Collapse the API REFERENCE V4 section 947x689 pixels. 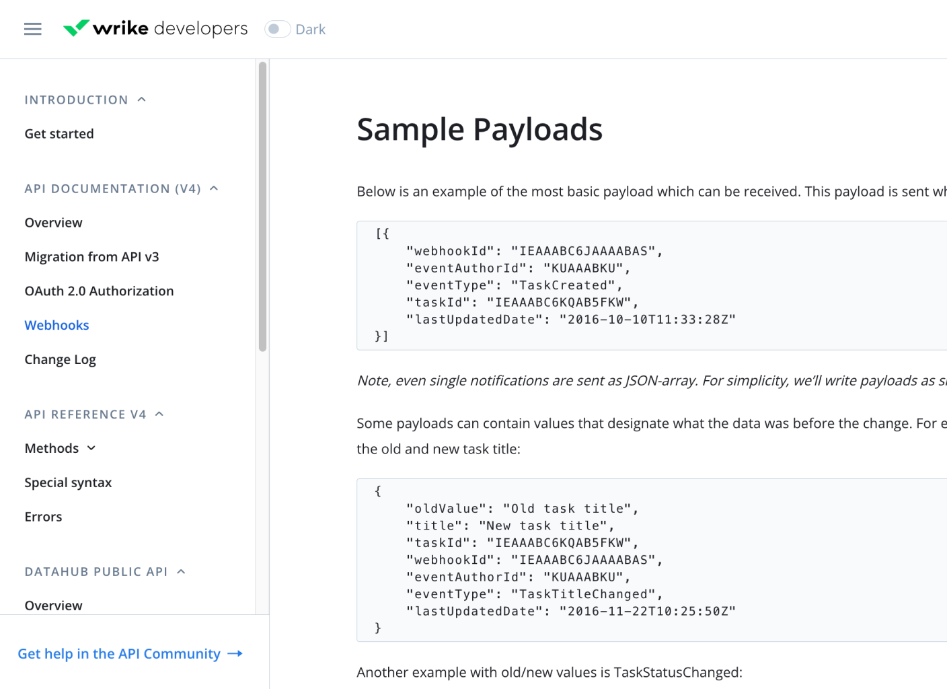point(159,413)
